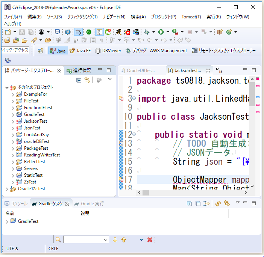Toggle the Show Line Numbers button
The width and height of the screenshot is (264, 257).
[x=99, y=32]
